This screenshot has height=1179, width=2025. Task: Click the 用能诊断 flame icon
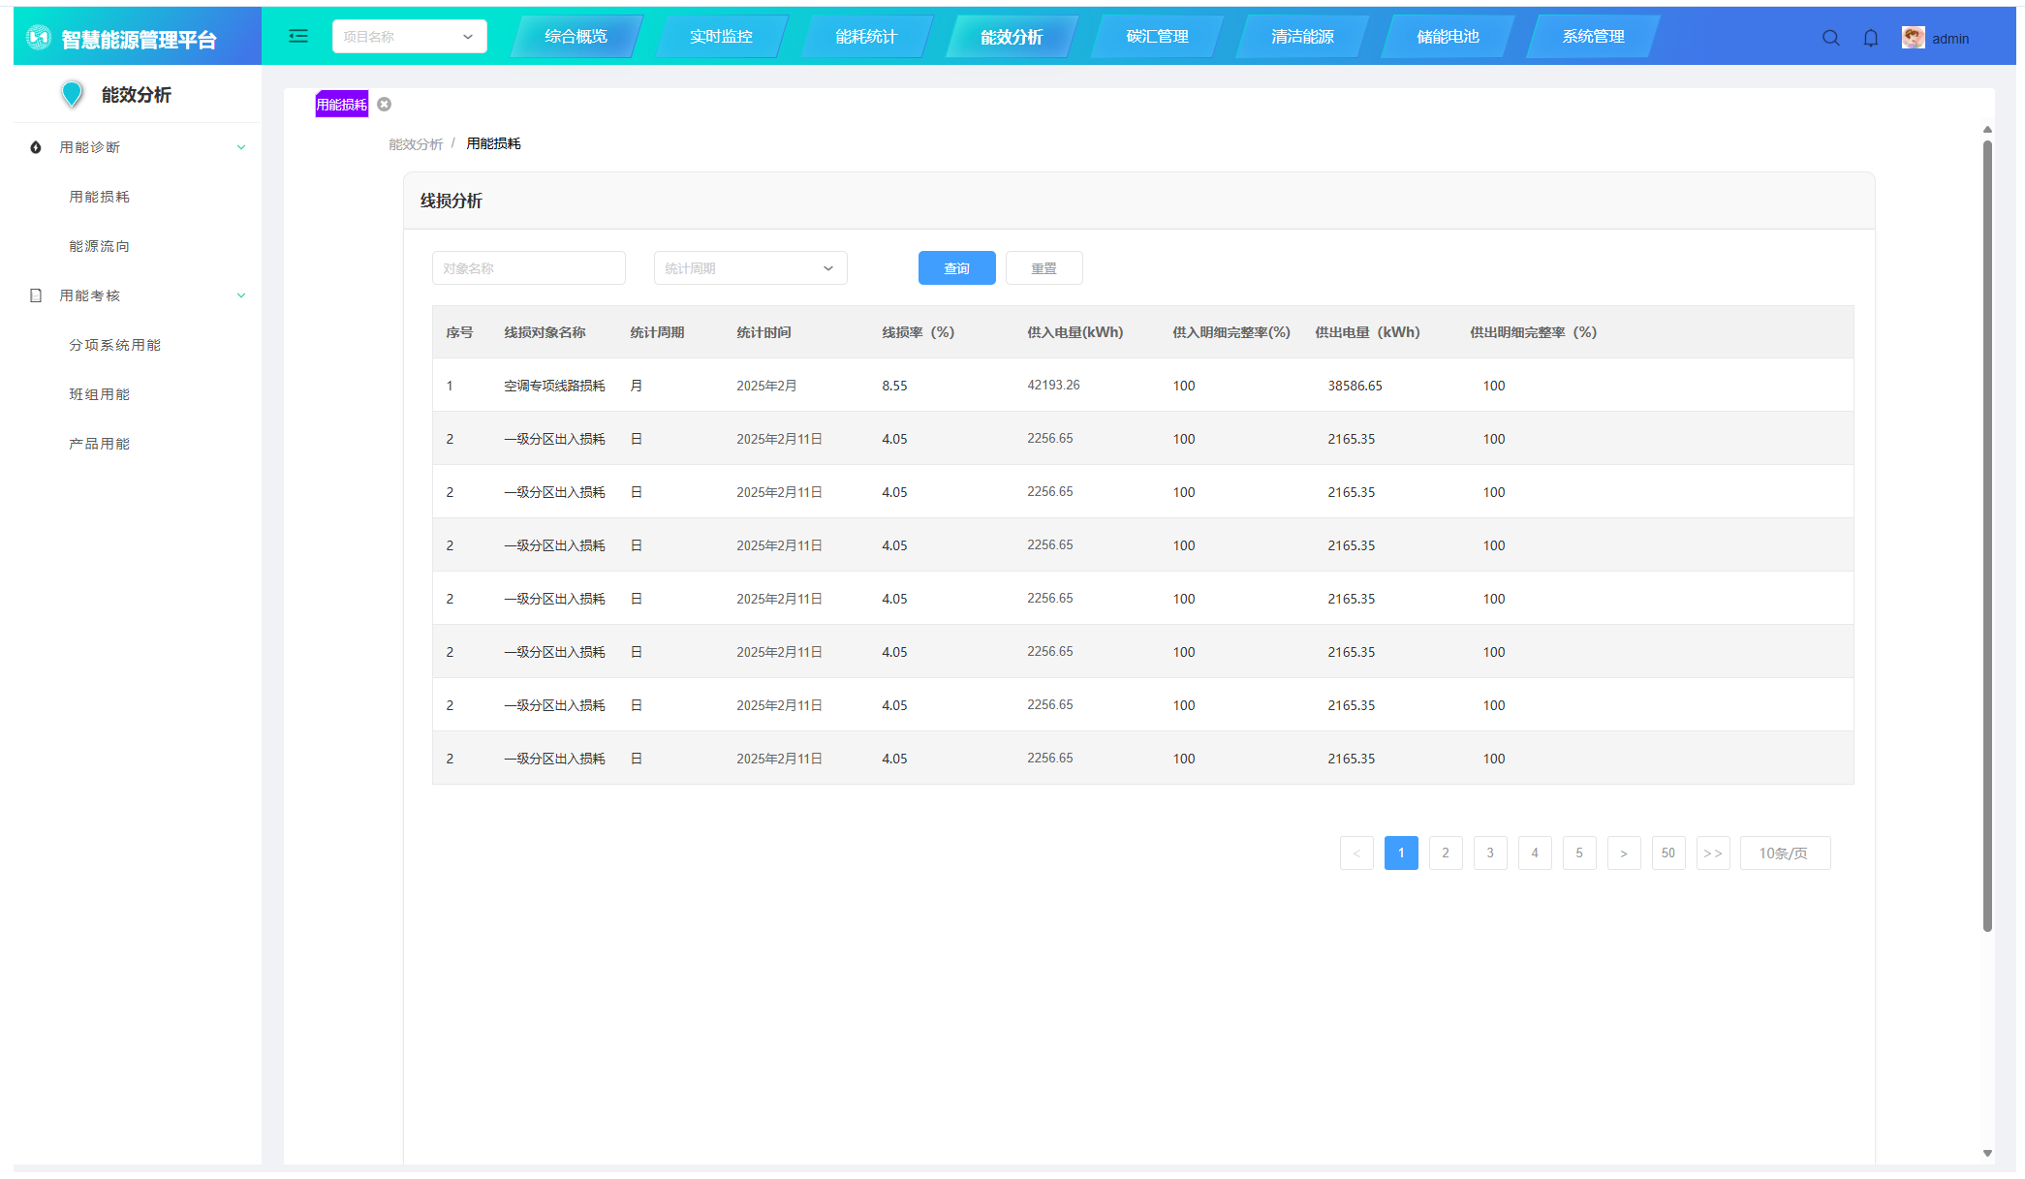pyautogui.click(x=36, y=147)
